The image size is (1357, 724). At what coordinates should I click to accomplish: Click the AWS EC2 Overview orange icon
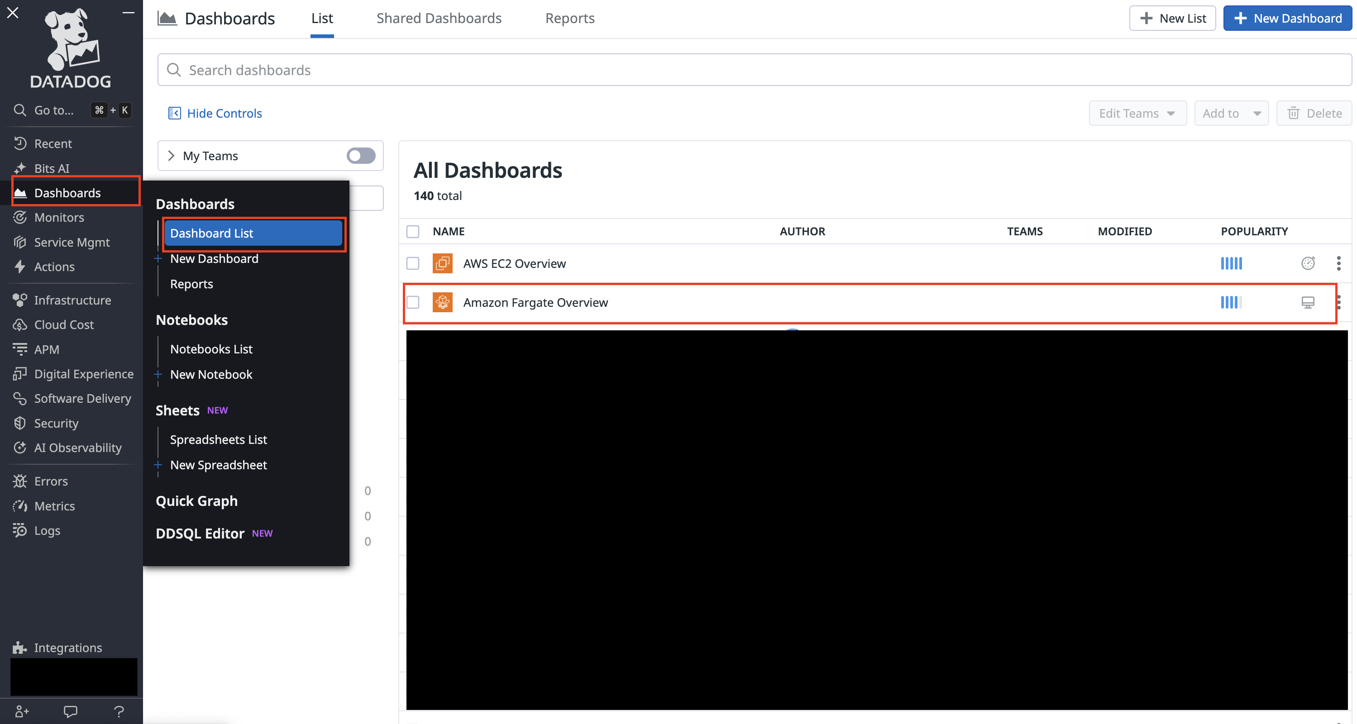(442, 263)
